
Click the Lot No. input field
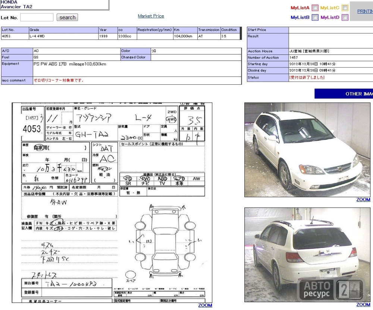click(x=37, y=18)
